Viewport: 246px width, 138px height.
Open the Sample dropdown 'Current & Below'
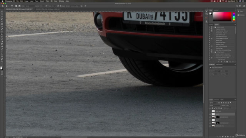point(75,6)
